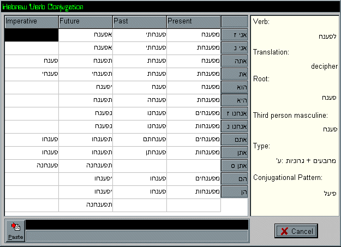
Task: Click the root value under Root label
Action: [329, 98]
